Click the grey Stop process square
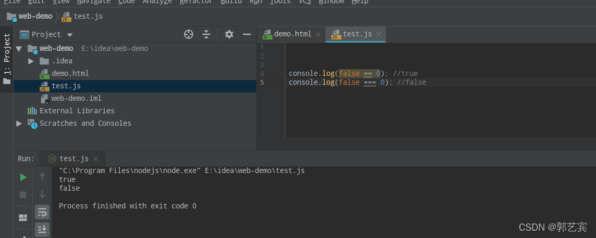Image resolution: width=596 pixels, height=238 pixels. tap(23, 195)
